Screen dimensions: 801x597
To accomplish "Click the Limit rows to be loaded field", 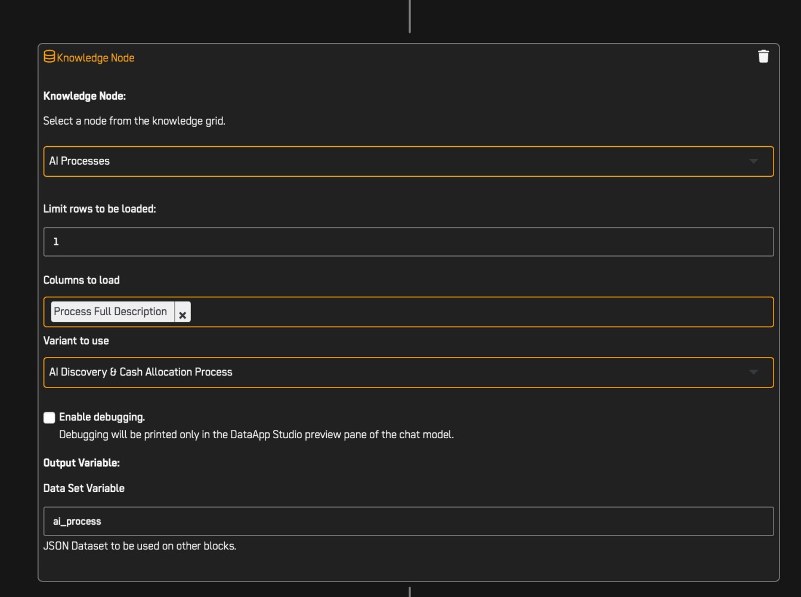I will click(409, 242).
